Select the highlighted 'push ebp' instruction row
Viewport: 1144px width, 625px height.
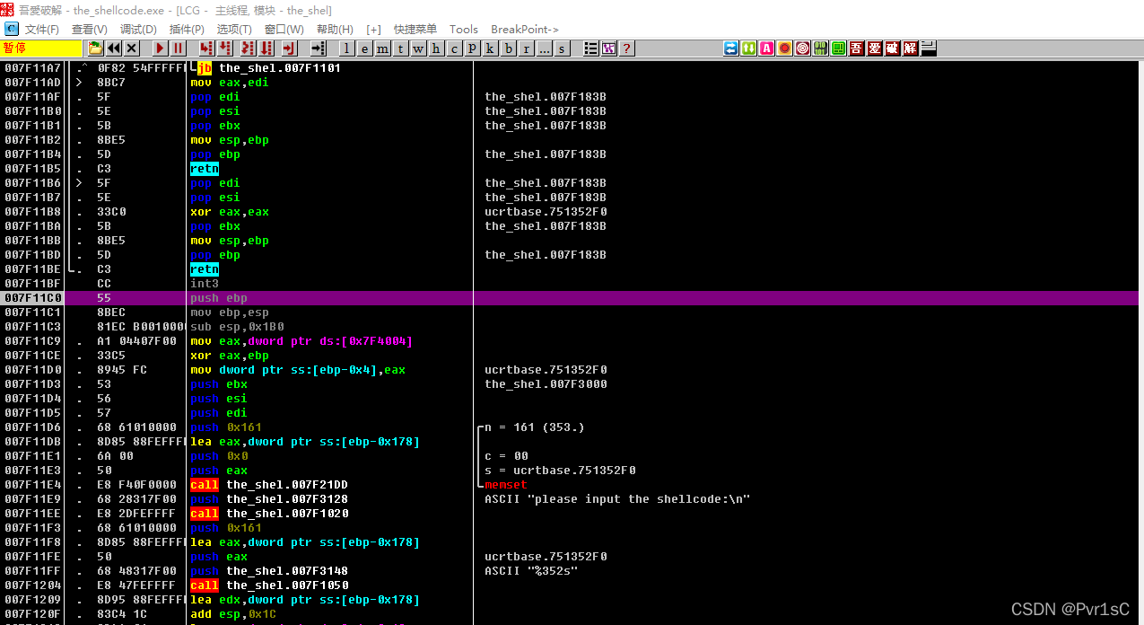[572, 298]
